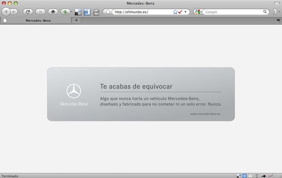Expand the toolbar overflow chevron
This screenshot has height=178, width=282.
pyautogui.click(x=275, y=12)
